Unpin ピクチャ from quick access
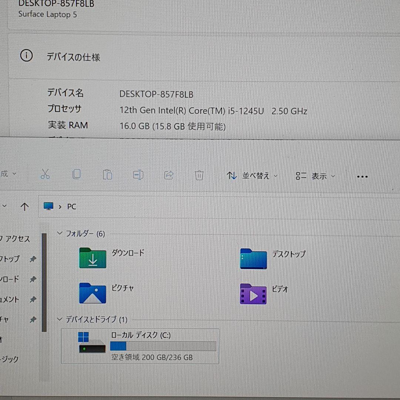This screenshot has width=400, height=400. 33,319
